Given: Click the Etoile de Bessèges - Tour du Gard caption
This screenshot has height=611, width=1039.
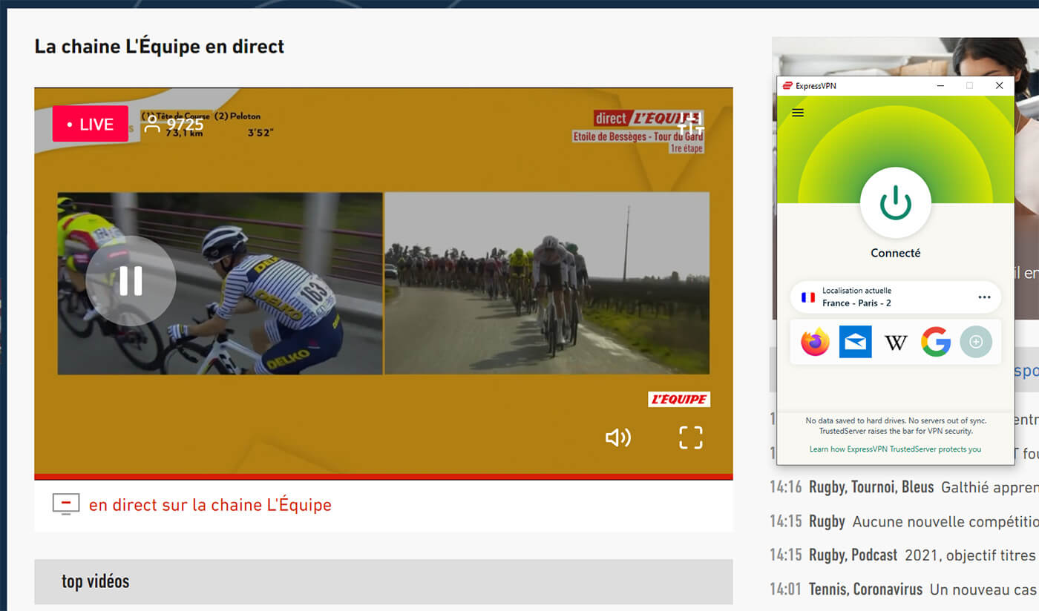Looking at the screenshot, I should click(x=638, y=136).
